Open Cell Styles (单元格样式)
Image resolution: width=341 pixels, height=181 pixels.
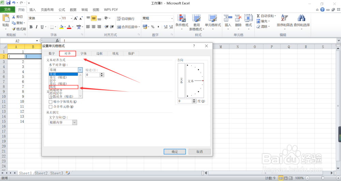pyautogui.click(x=213, y=22)
